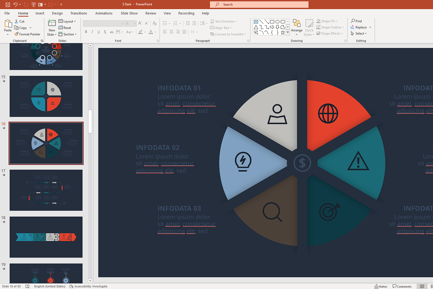The width and height of the screenshot is (433, 289).
Task: Toggle Align Left paragraph alignment
Action: [165, 32]
